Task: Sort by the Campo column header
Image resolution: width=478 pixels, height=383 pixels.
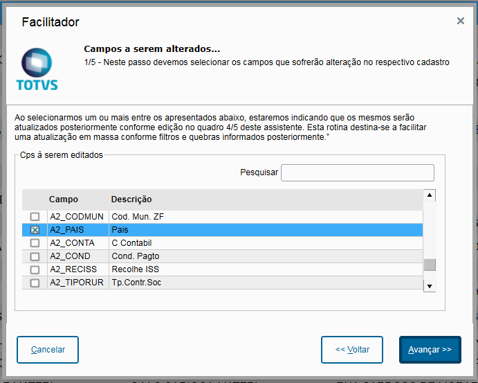Action: click(x=64, y=199)
